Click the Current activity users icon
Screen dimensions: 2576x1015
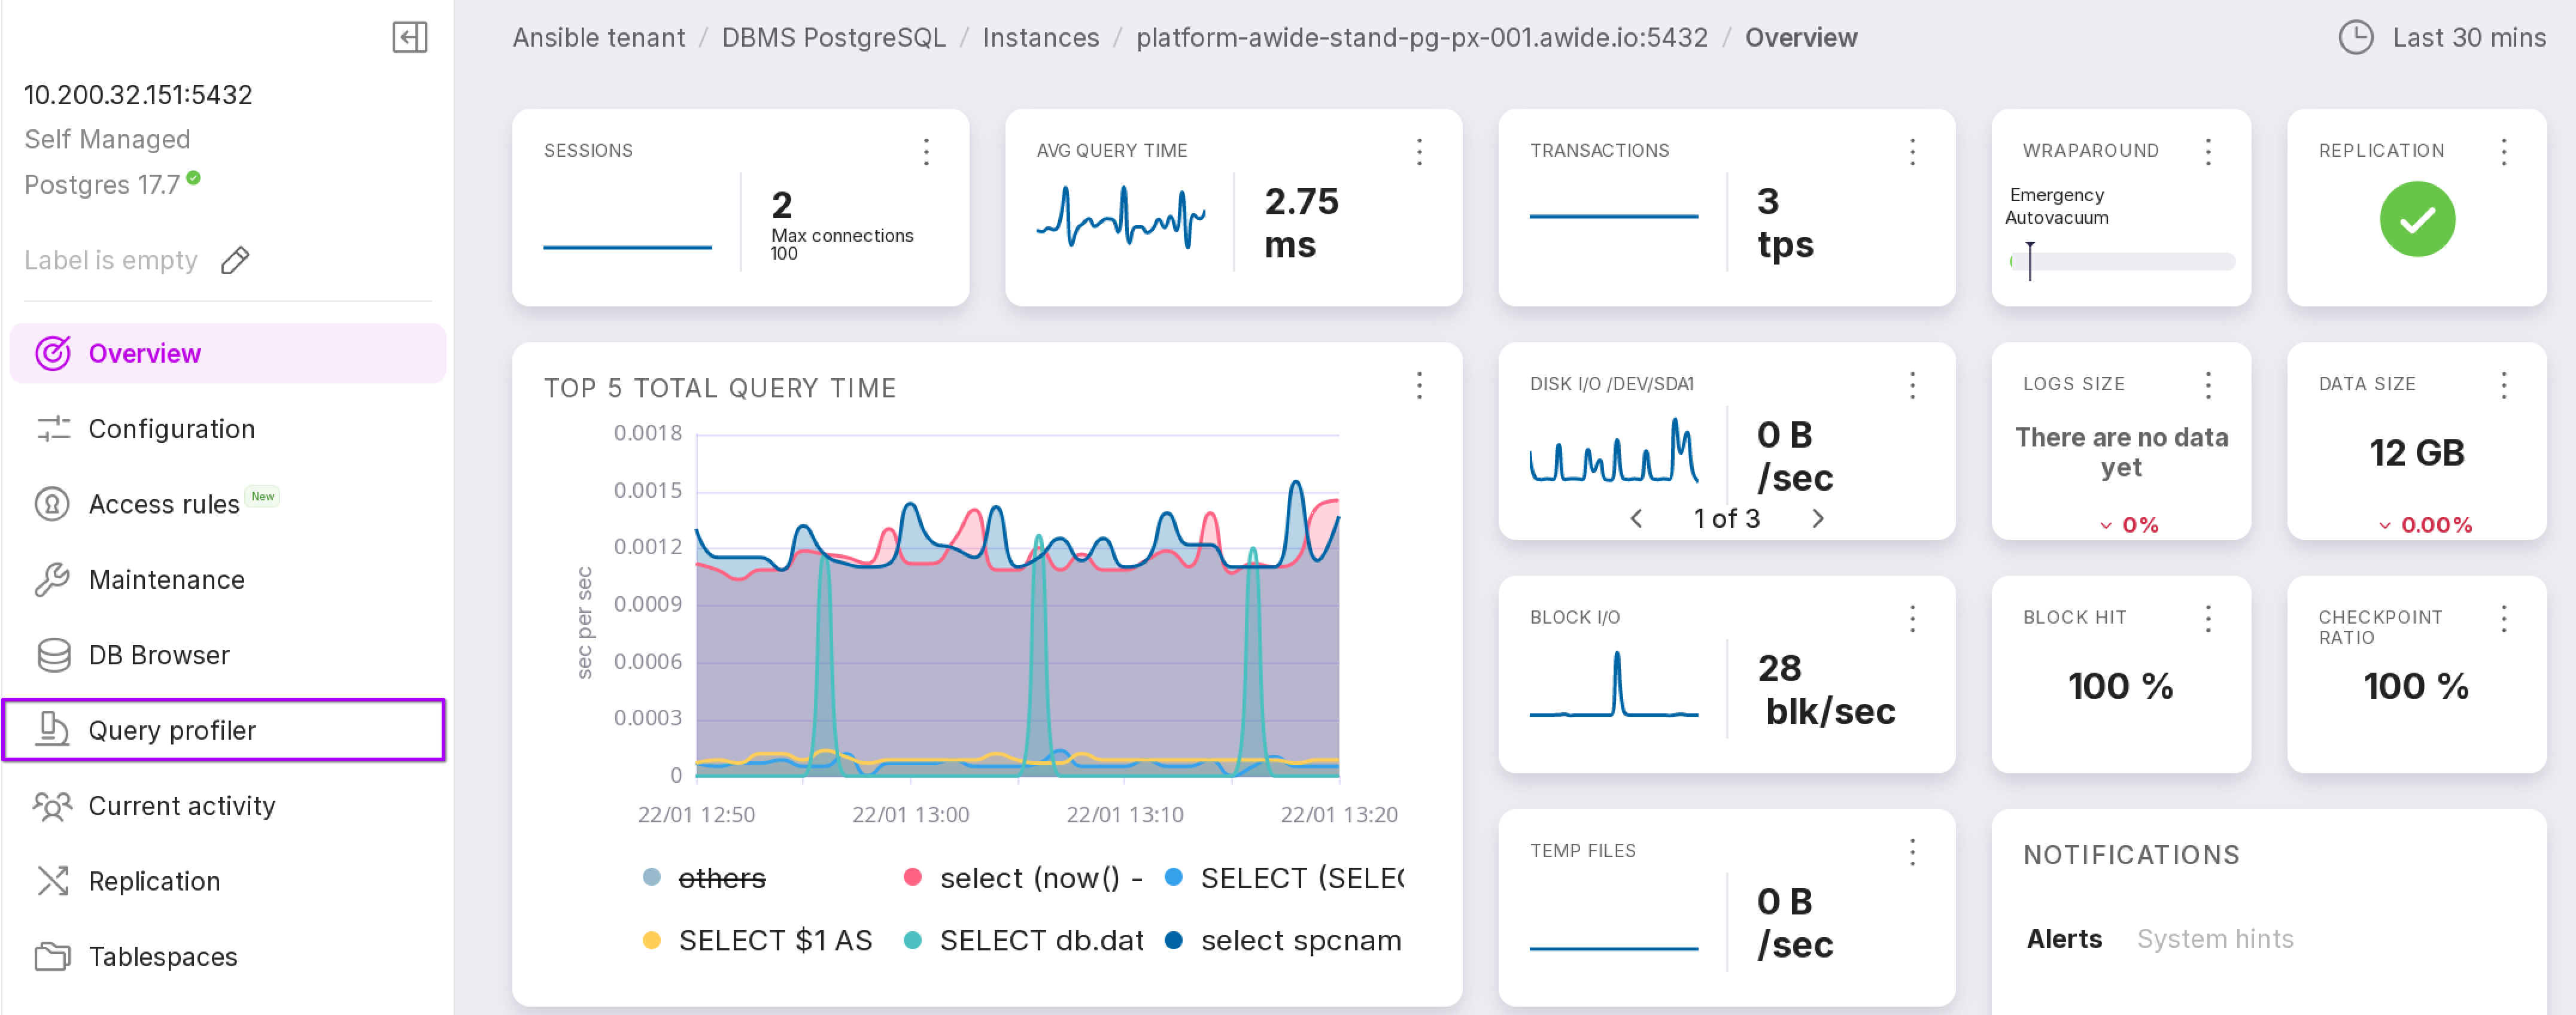52,805
